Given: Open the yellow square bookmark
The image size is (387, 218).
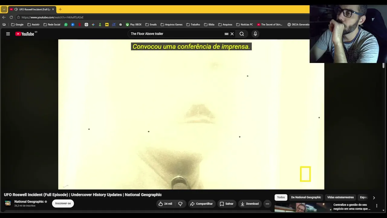Looking at the screenshot, I should tap(107, 25).
